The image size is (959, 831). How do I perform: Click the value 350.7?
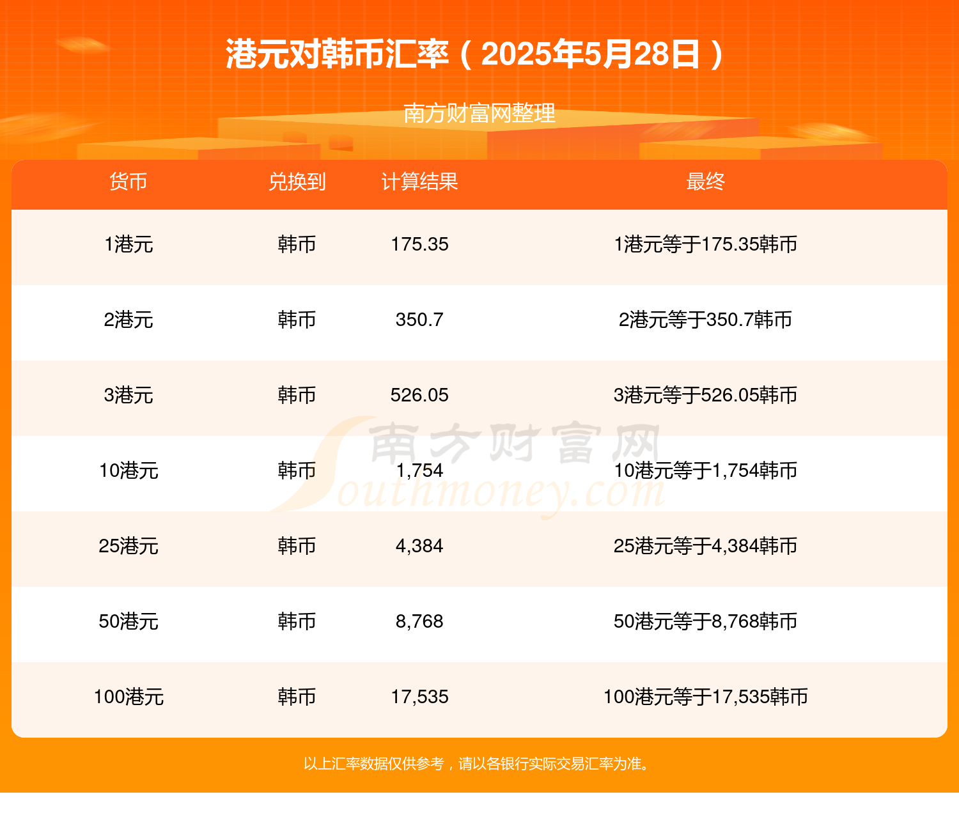[x=419, y=320]
